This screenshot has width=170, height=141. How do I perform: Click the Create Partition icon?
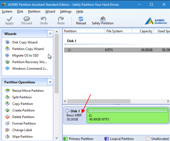click(x=7, y=110)
